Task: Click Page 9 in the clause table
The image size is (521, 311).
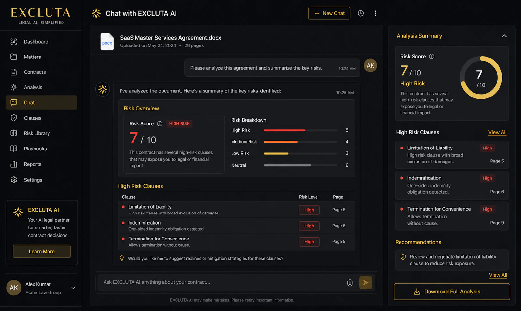Action: [x=339, y=241]
